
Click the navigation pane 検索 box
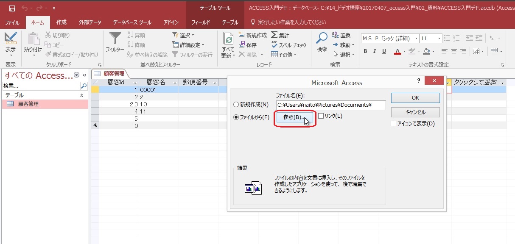tap(41, 86)
